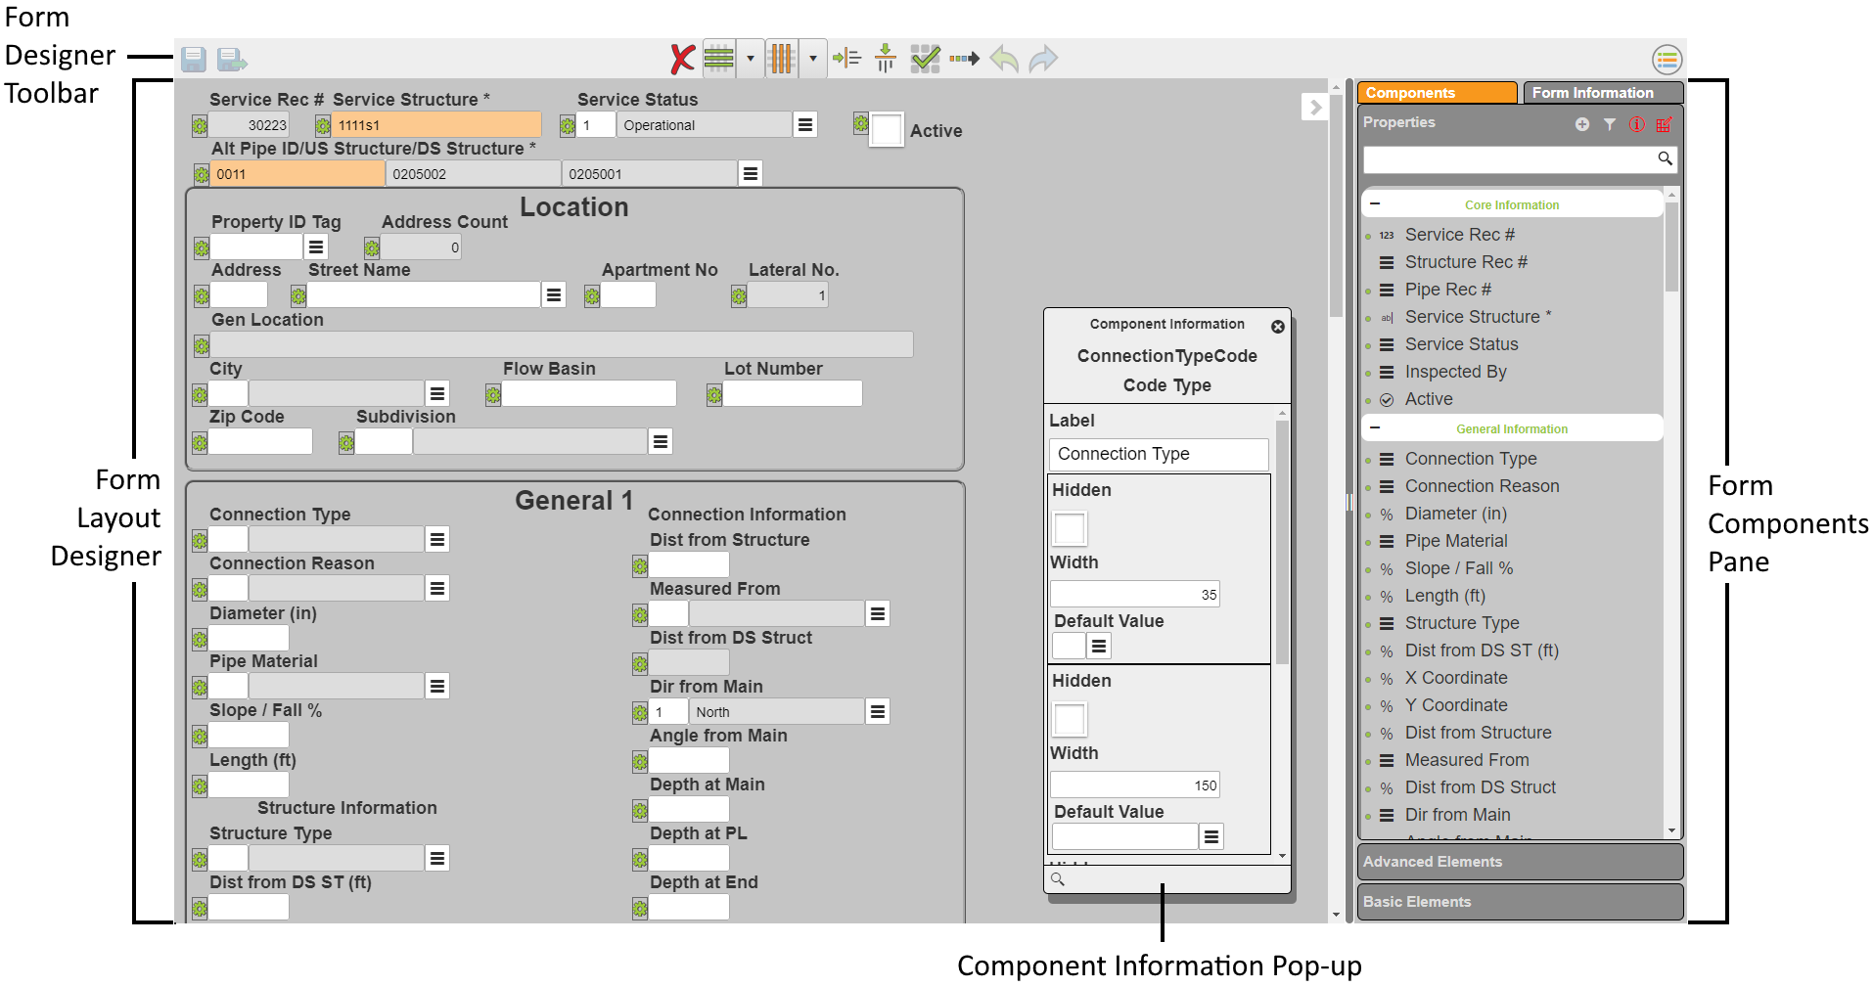This screenshot has height=987, width=1873.
Task: Expand the Advanced Elements section
Action: pyautogui.click(x=1520, y=862)
